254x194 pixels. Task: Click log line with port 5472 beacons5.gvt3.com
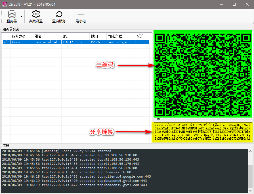click(75, 185)
